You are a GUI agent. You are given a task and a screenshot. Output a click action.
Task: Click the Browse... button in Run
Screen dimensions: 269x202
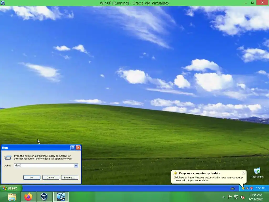[69, 178]
